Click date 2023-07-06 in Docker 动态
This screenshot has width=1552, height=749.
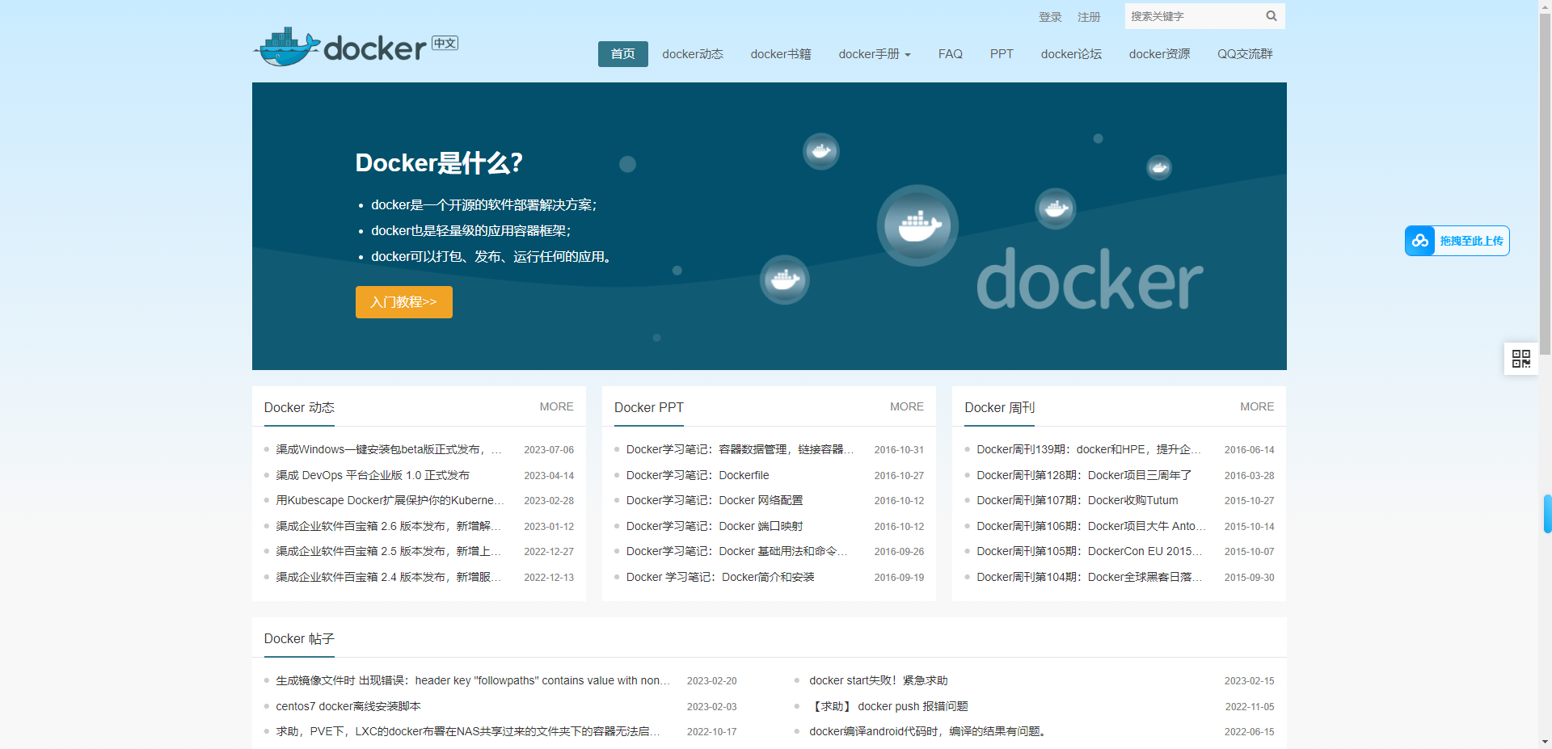click(x=549, y=450)
